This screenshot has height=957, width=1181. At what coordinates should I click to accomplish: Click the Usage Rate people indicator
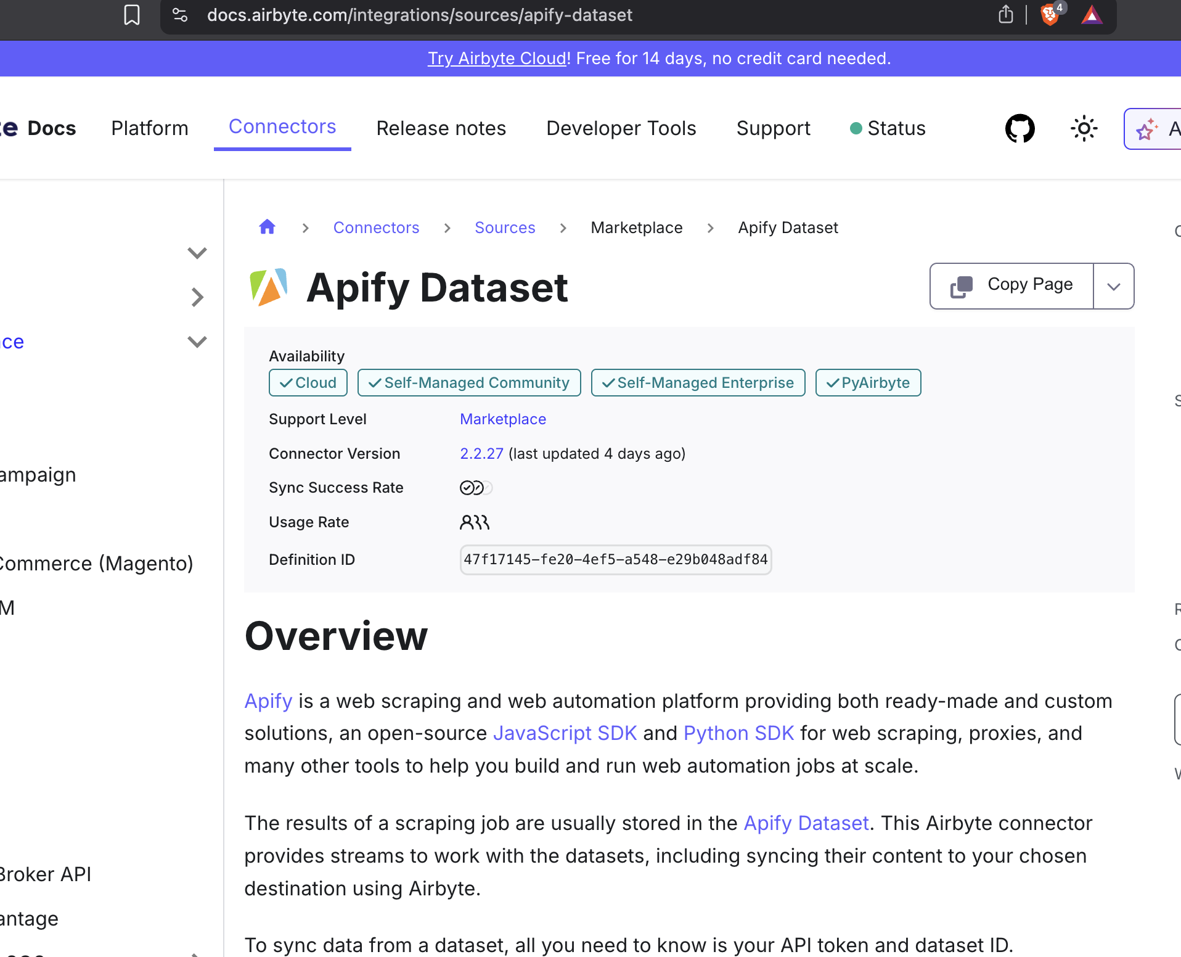[475, 522]
